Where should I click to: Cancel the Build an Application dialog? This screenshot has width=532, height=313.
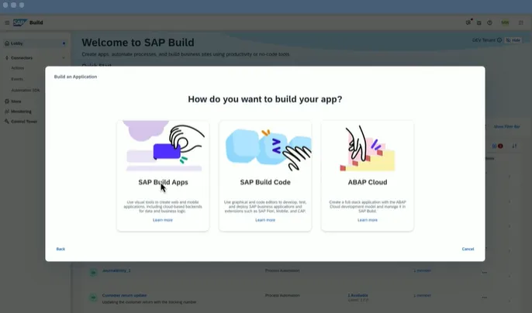[x=468, y=249]
